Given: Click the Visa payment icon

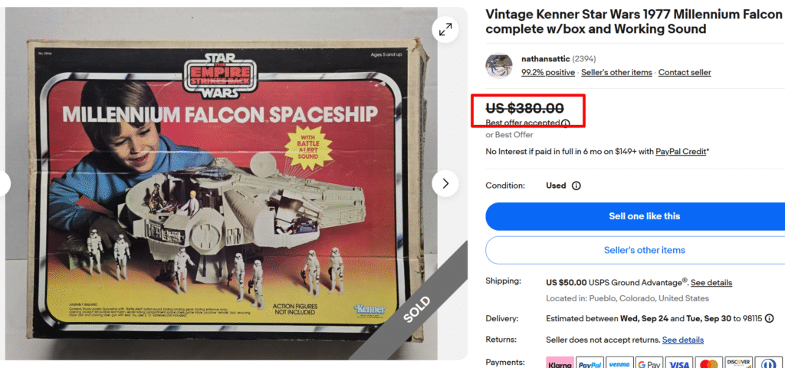Looking at the screenshot, I should click(x=679, y=363).
